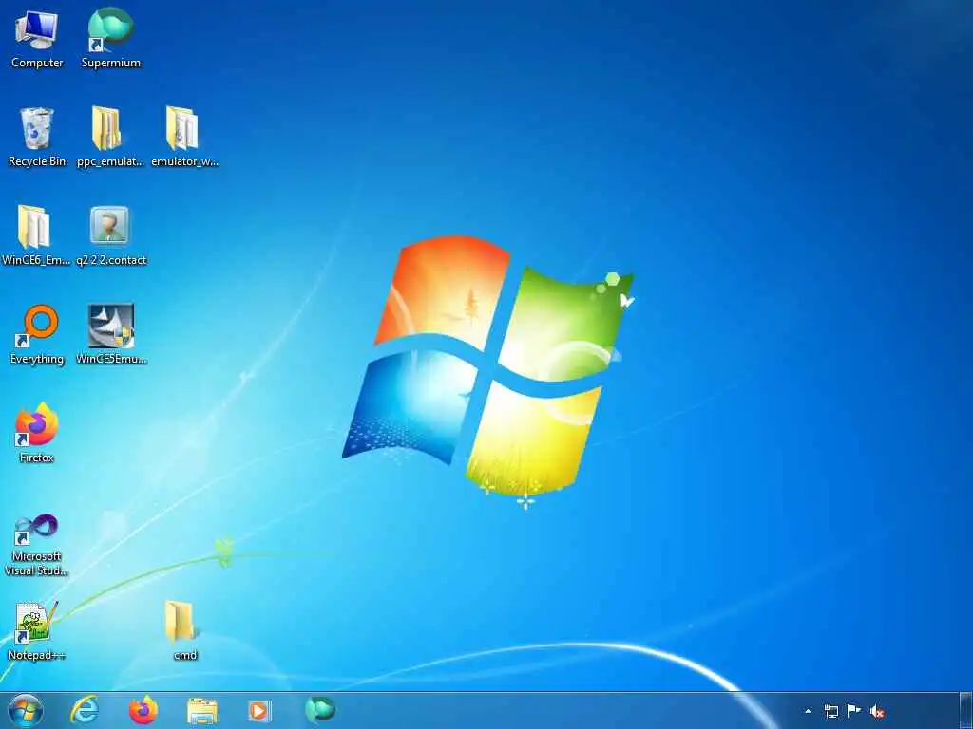Select the q2 2 2.contact file
The width and height of the screenshot is (973, 729).
click(111, 235)
